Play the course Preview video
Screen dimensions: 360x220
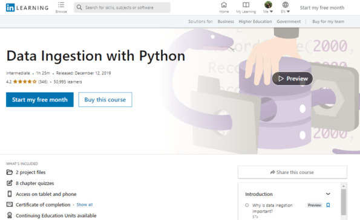292,79
